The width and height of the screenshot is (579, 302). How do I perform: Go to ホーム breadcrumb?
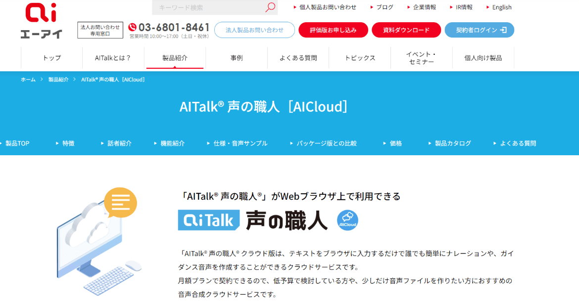click(28, 79)
